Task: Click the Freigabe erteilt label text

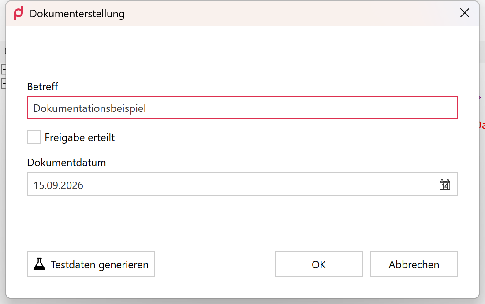Action: (x=79, y=137)
